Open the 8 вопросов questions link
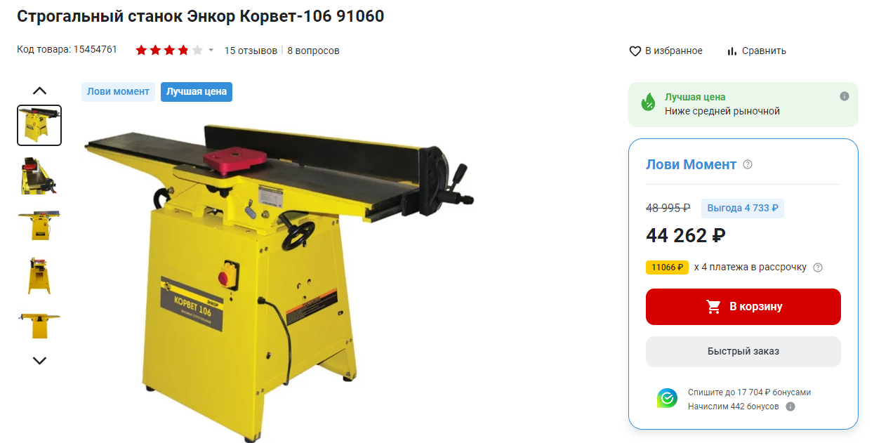Screen dimensions: 874x443 point(313,51)
